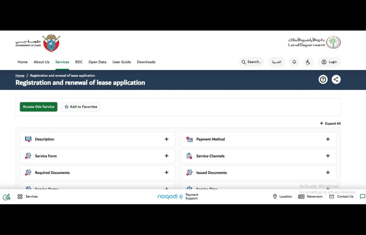Click the Dubai Land Department logo
The image size is (366, 235).
click(314, 42)
